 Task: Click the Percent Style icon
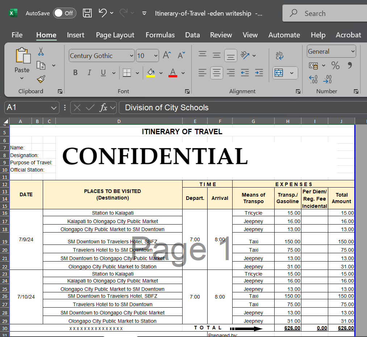click(335, 66)
